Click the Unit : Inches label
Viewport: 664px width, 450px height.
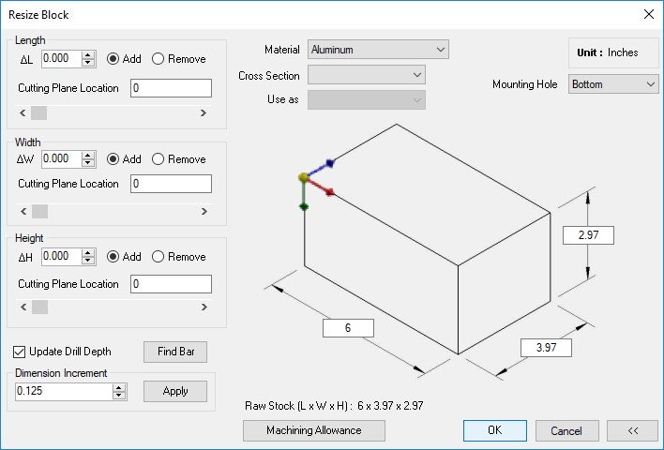[x=607, y=52]
